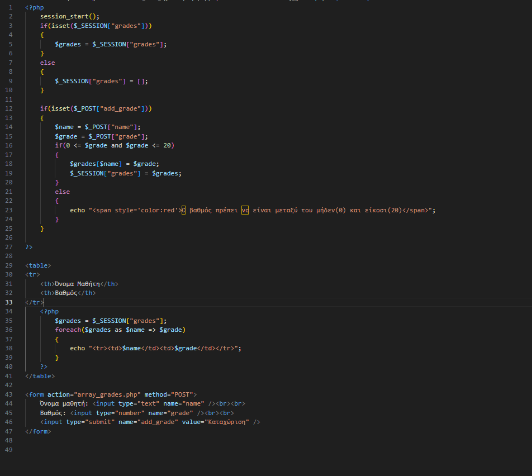This screenshot has height=476, width=532.
Task: Click line number 33 in the gutter
Action: click(x=8, y=302)
